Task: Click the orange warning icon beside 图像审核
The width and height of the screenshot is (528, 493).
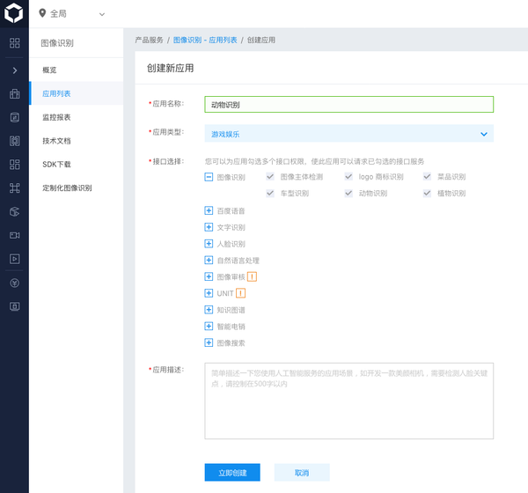Action: (252, 276)
